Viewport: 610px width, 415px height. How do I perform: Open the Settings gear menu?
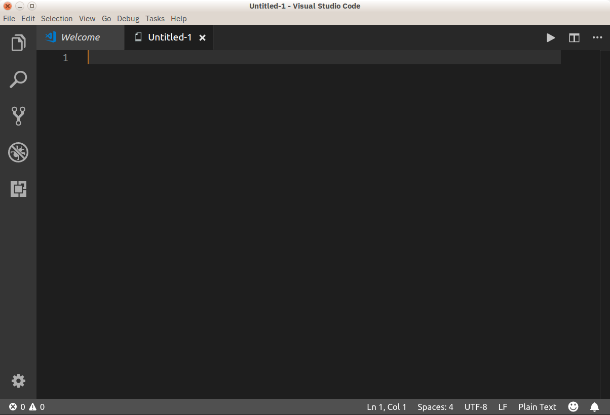click(18, 381)
